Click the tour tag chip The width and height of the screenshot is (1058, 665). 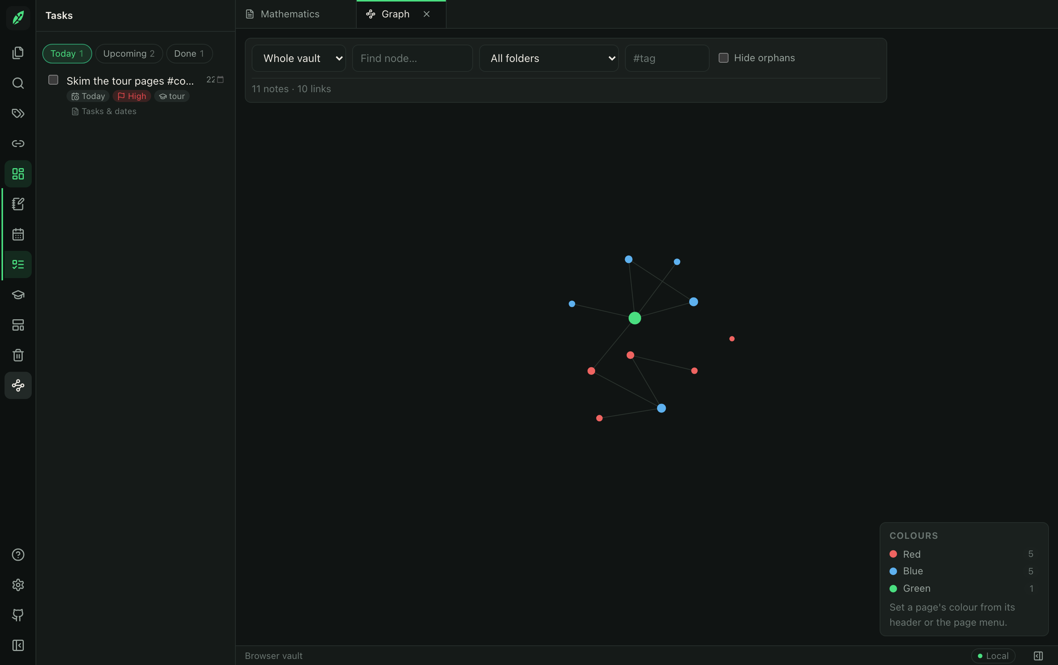point(172,96)
